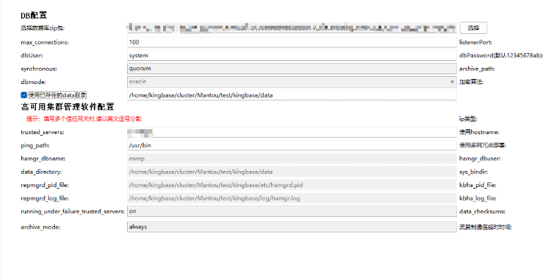
Task: Click the max_connections input field
Action: point(292,42)
